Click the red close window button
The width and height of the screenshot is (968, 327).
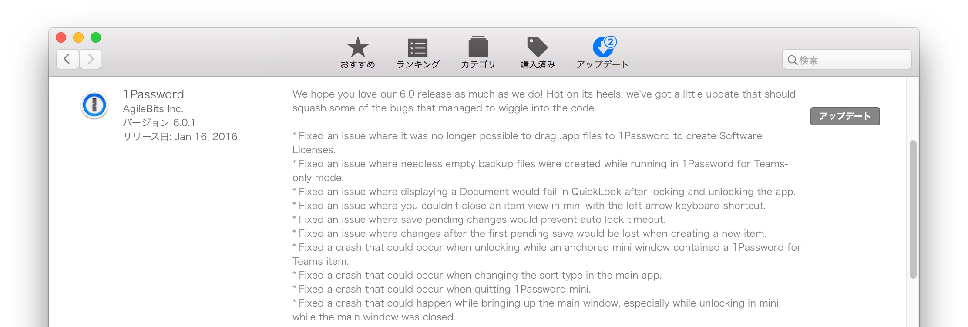point(61,37)
